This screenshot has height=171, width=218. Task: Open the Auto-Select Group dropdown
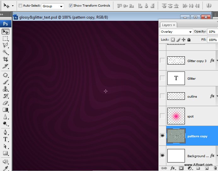53,6
